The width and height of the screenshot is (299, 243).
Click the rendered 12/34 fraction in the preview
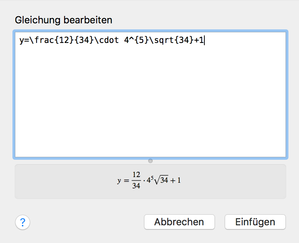coord(136,181)
